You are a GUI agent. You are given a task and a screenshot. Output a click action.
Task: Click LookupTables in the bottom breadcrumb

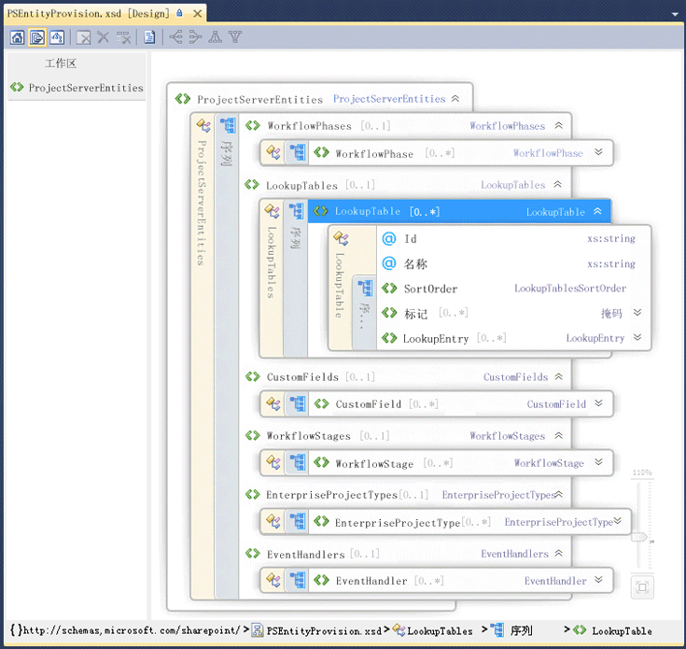click(x=440, y=631)
